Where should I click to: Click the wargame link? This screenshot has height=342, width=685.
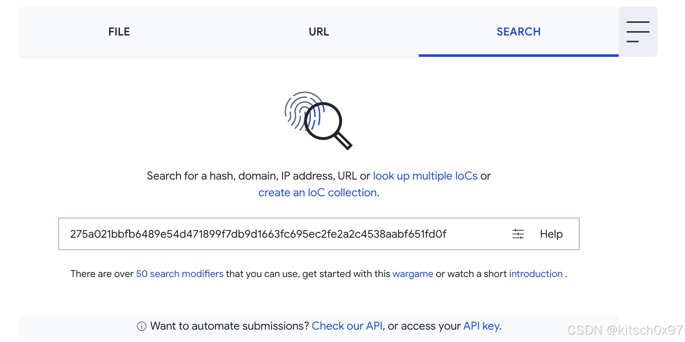(x=413, y=274)
